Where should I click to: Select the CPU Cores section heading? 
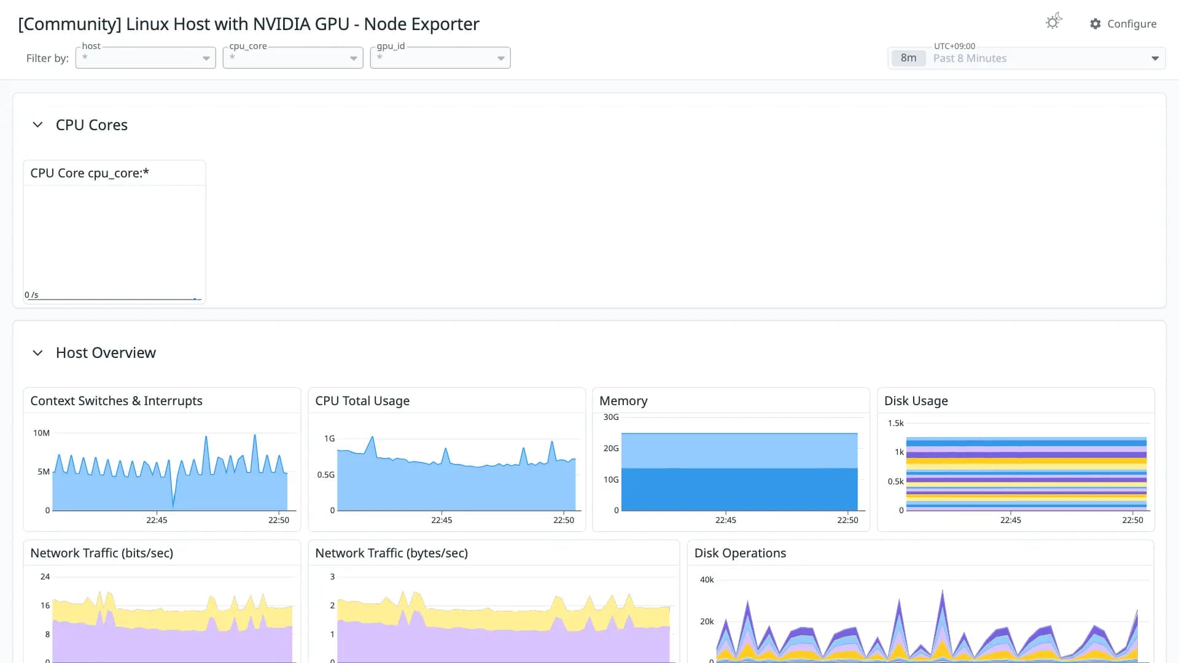[x=91, y=125]
